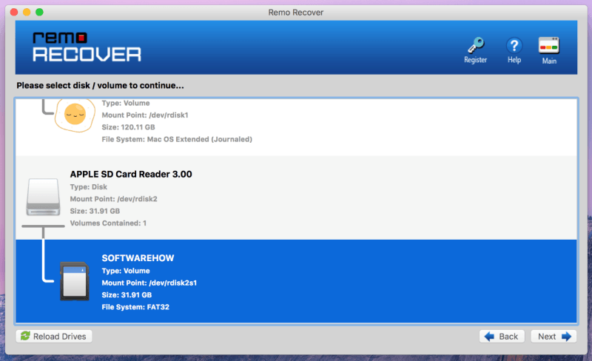592x361 pixels.
Task: Maximize the Remo Recover window
Action: [39, 12]
